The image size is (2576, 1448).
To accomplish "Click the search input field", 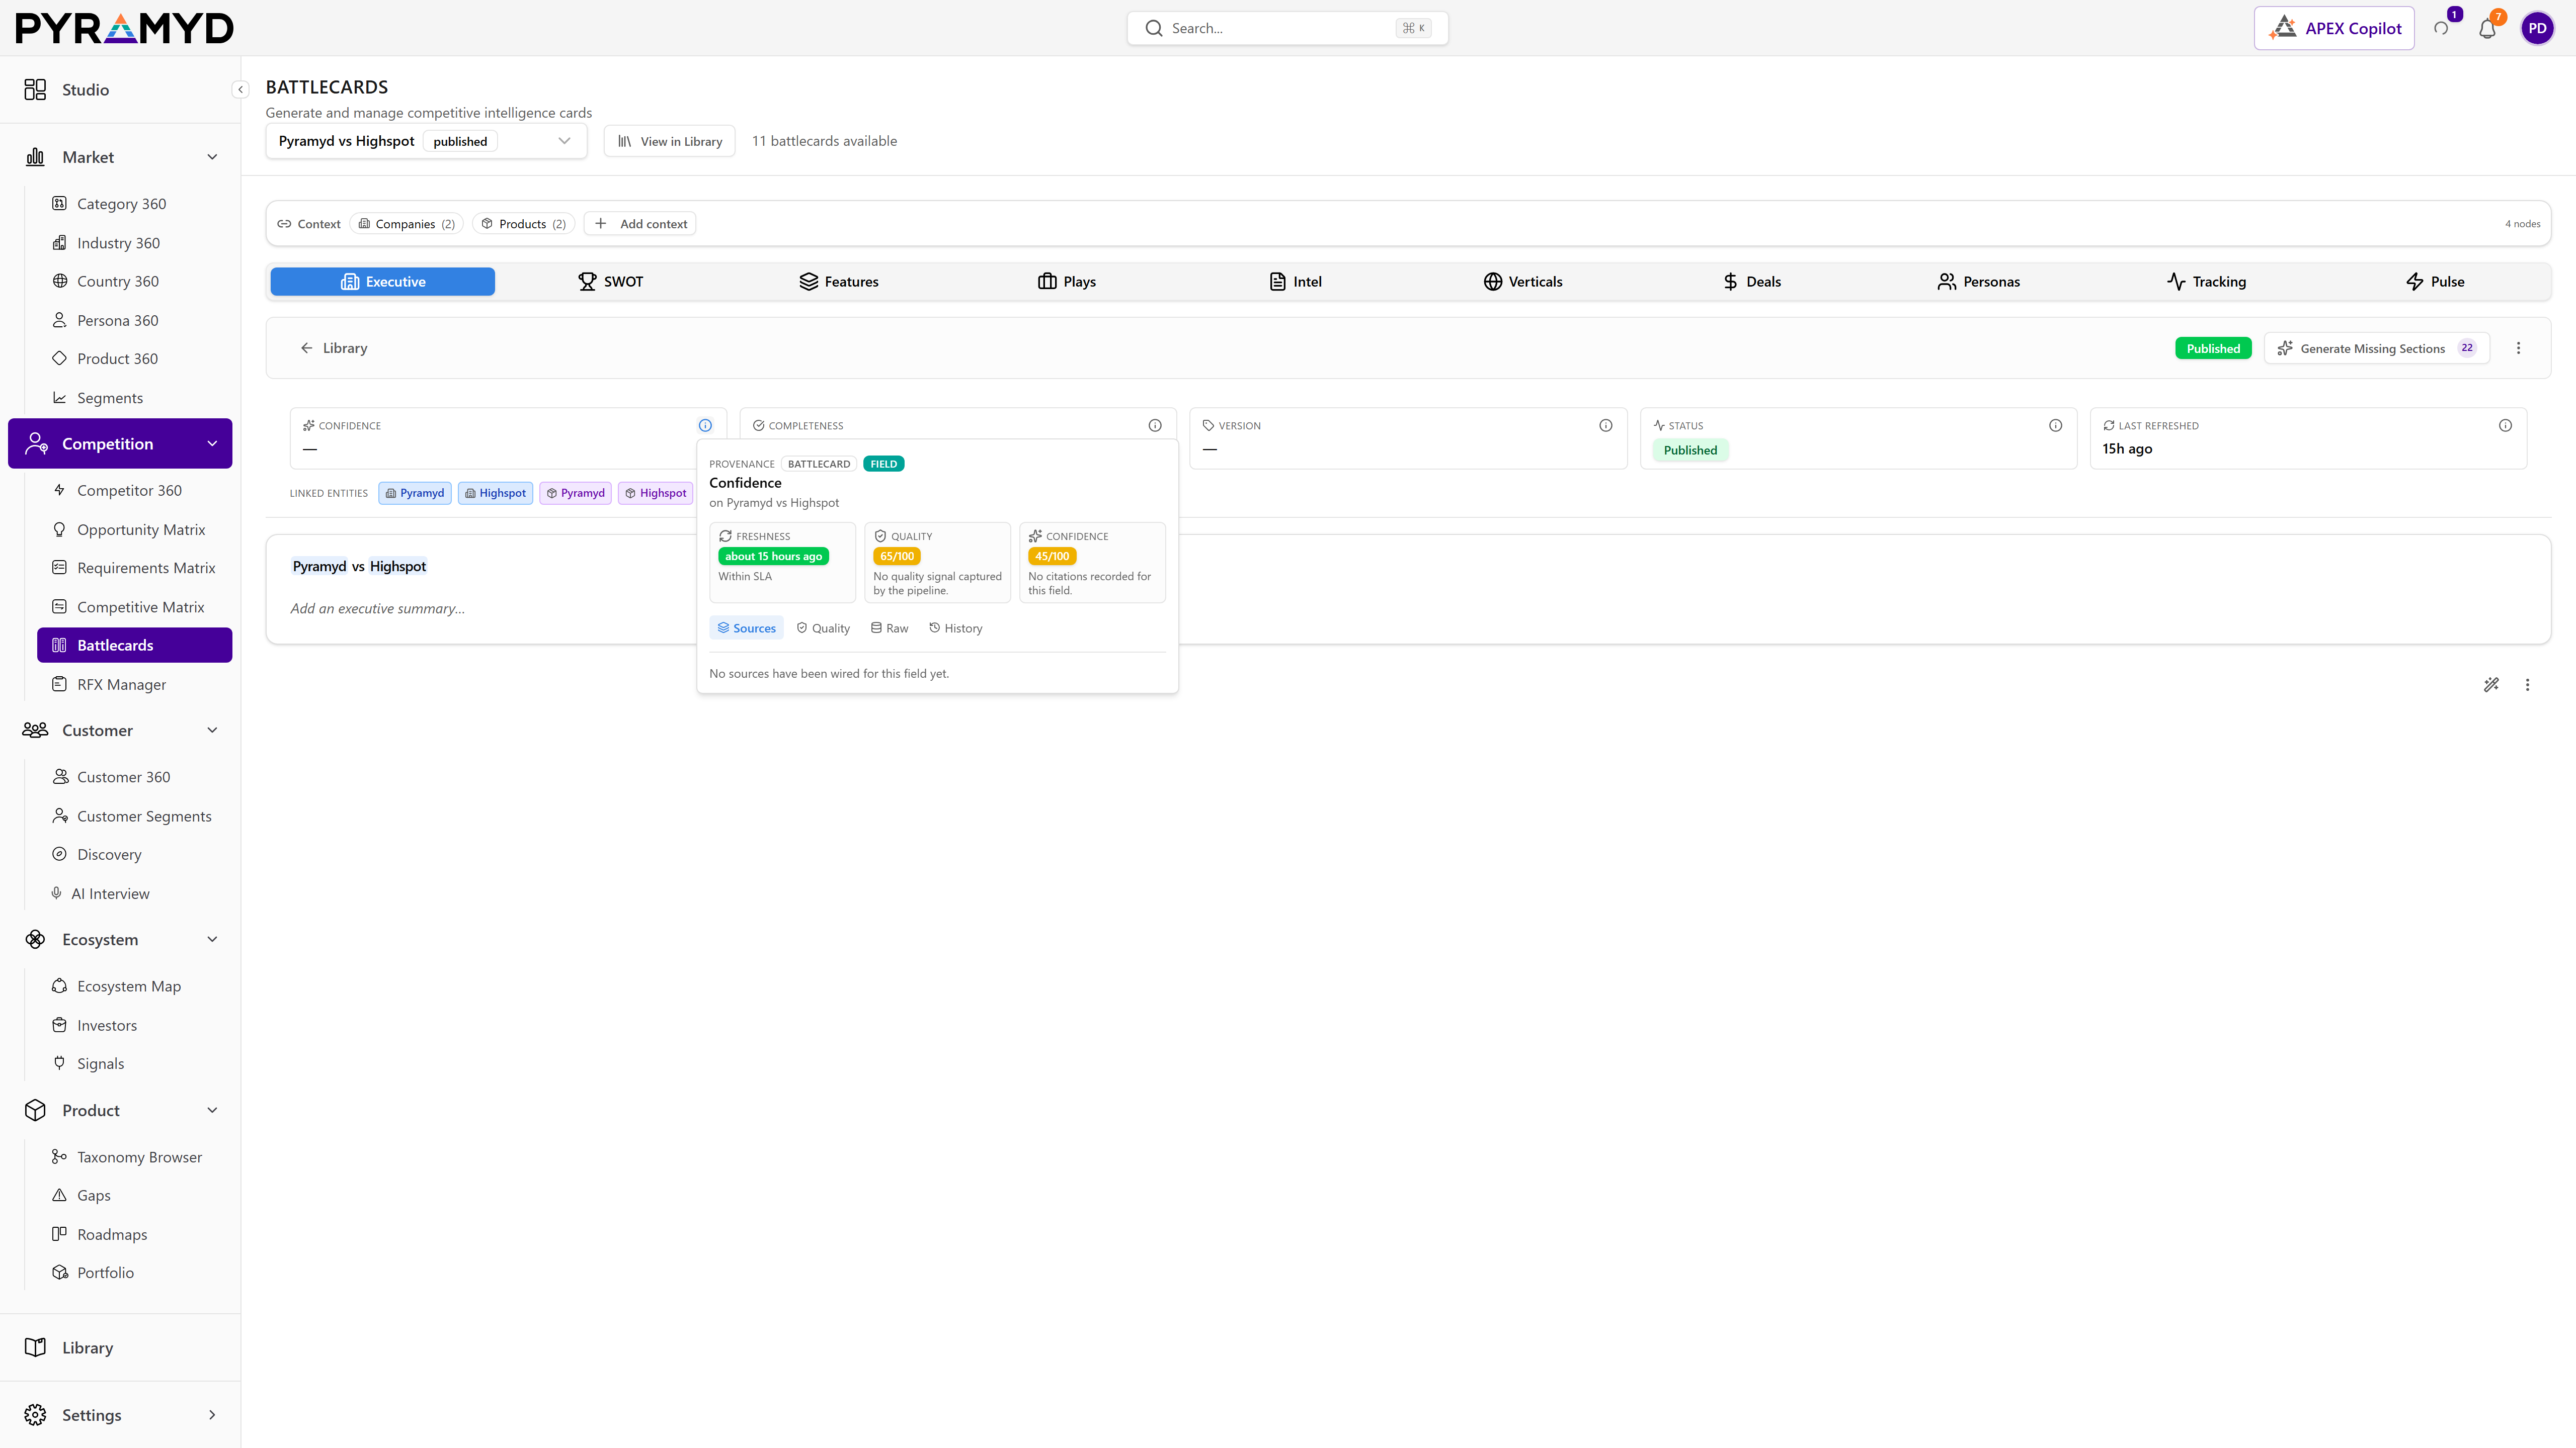I will (1288, 28).
